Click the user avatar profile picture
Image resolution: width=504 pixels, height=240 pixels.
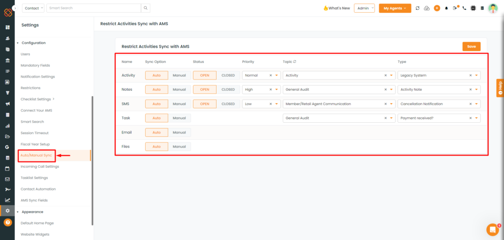pos(493,8)
